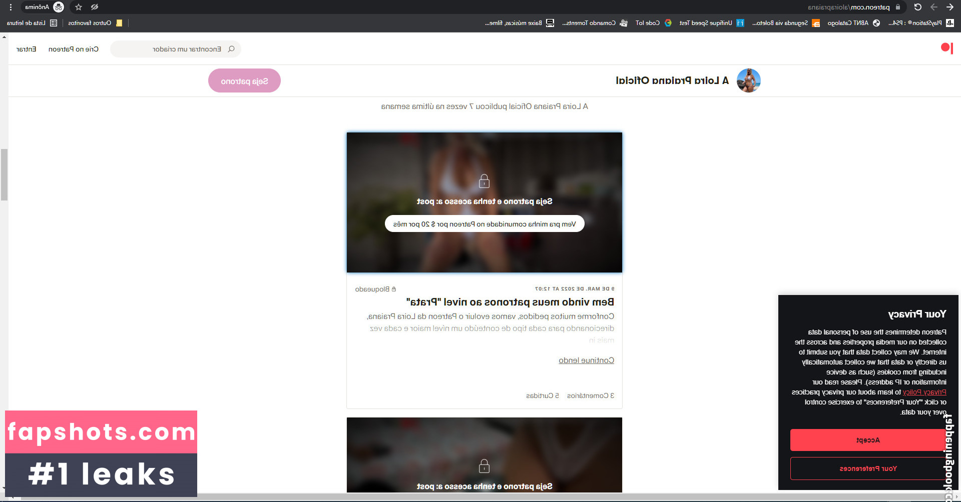Viewport: 961px width, 502px height.
Task: Click the Patreon logo icon
Action: [946, 48]
